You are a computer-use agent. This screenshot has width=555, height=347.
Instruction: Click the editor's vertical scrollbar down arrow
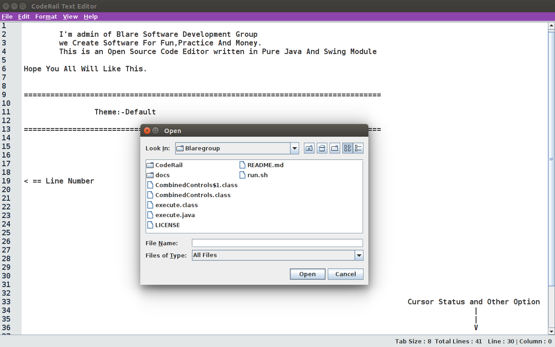(551, 331)
